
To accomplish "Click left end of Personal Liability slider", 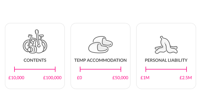I will point(146,69).
